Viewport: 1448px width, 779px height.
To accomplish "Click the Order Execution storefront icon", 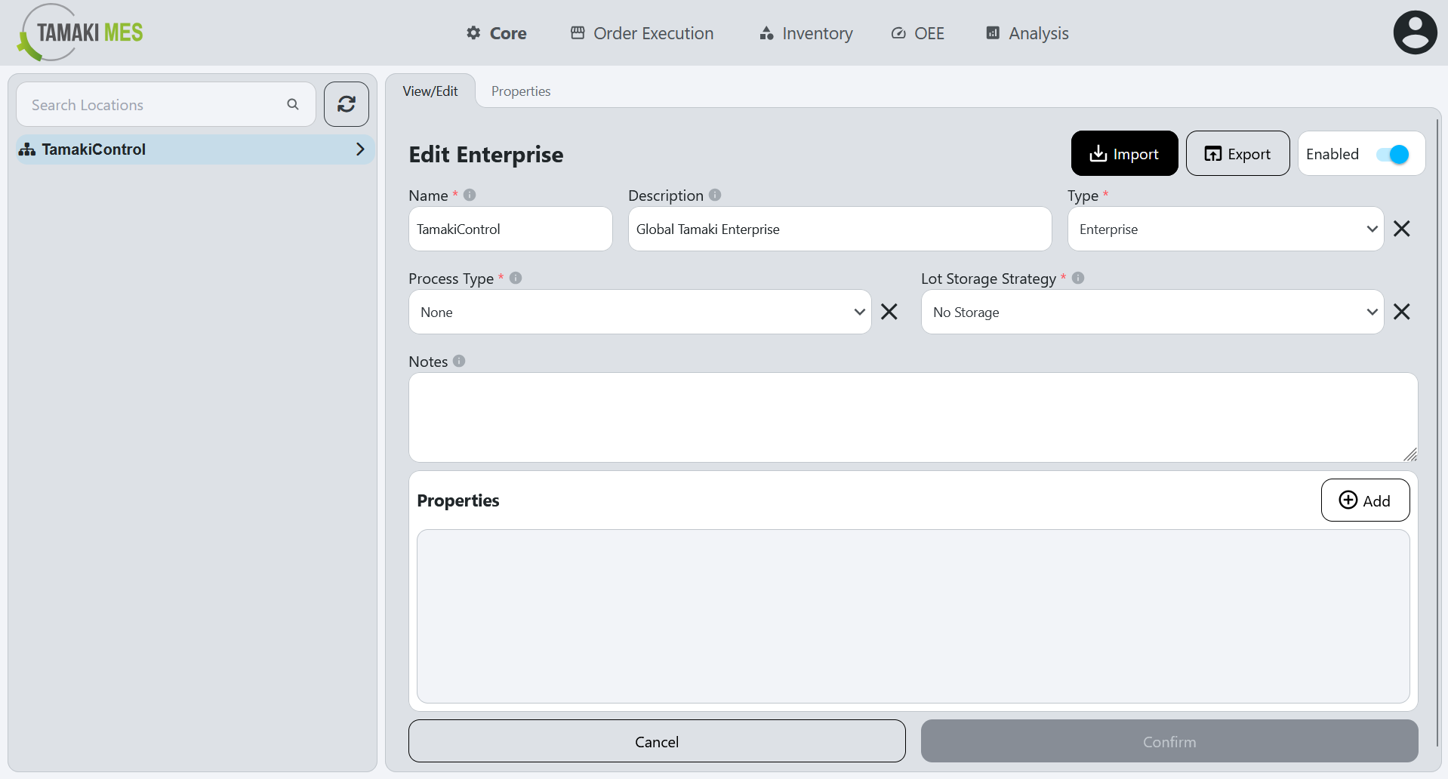I will tap(578, 32).
